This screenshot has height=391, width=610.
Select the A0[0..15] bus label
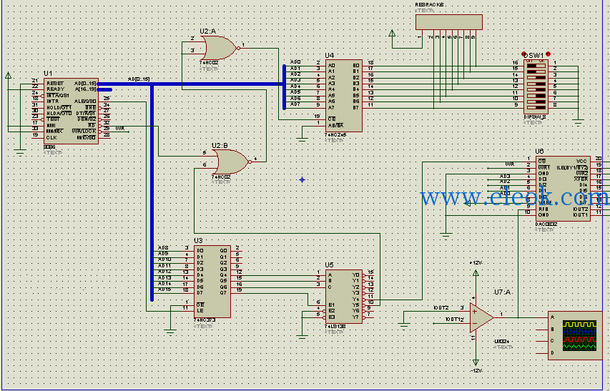click(139, 79)
